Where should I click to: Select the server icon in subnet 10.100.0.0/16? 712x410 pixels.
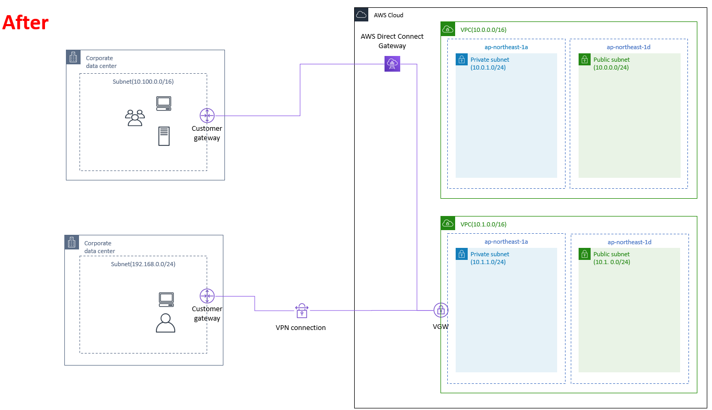(164, 136)
